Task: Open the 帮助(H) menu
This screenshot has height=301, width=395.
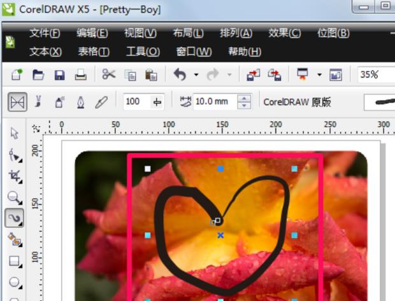Action: [x=245, y=52]
